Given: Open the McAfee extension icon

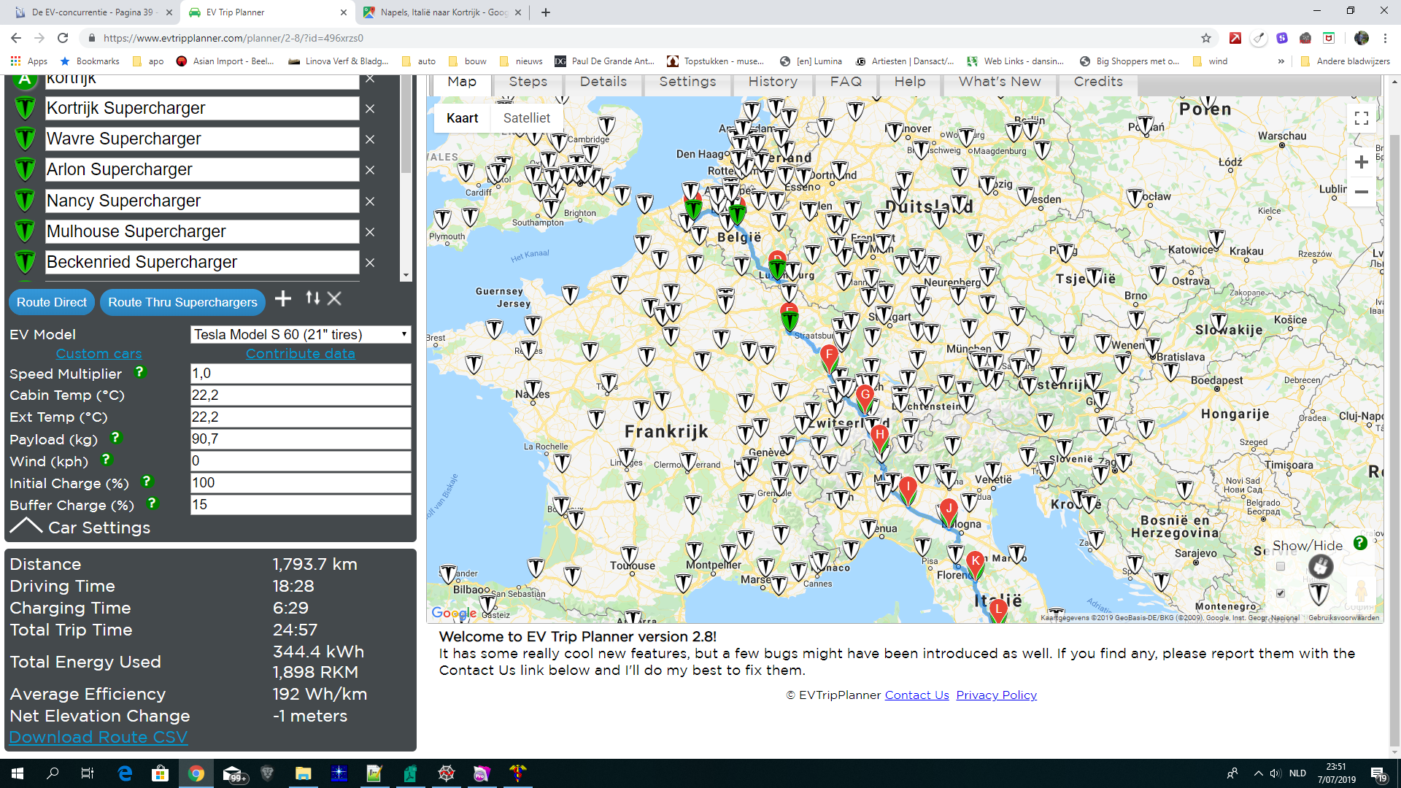Looking at the screenshot, I should [x=1329, y=38].
